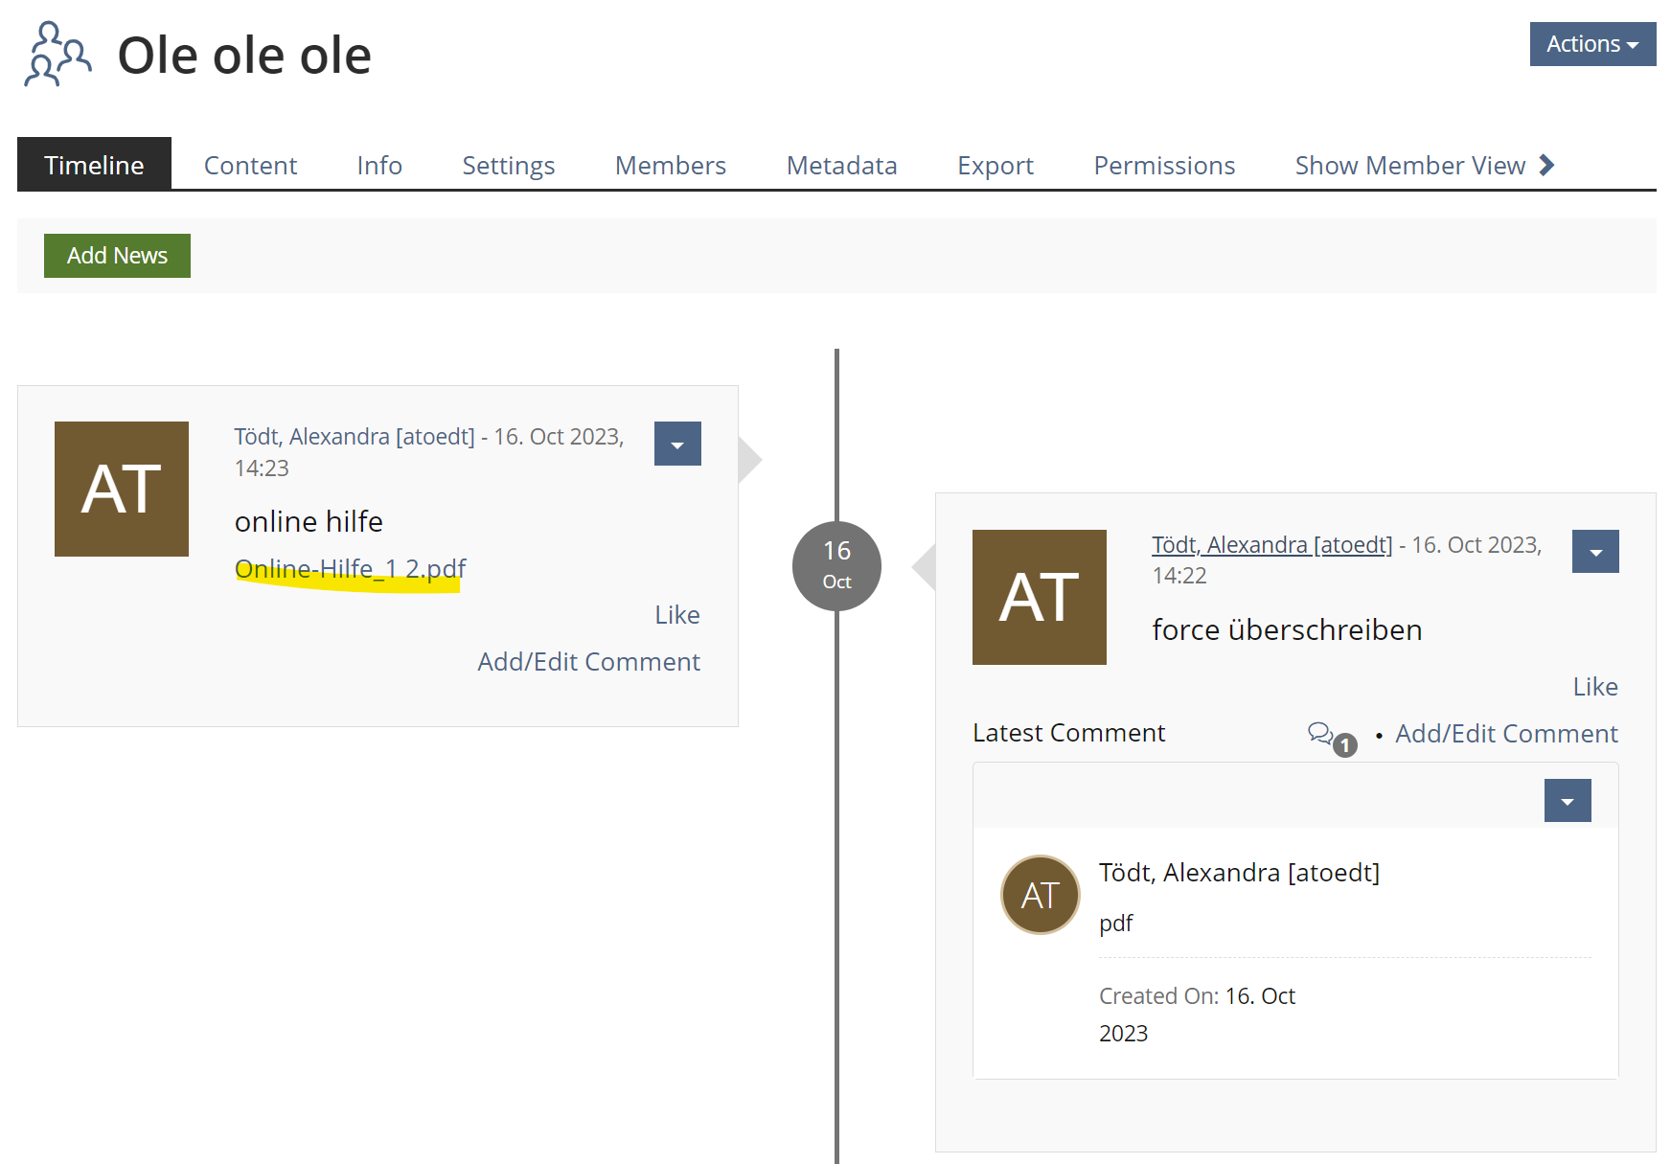Image resolution: width=1671 pixels, height=1164 pixels.
Task: Click the 16 Oct timeline date marker
Action: 836,565
